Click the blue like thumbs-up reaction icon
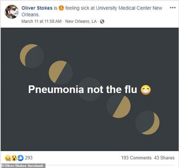The height and width of the screenshot is (168, 179). point(20,158)
